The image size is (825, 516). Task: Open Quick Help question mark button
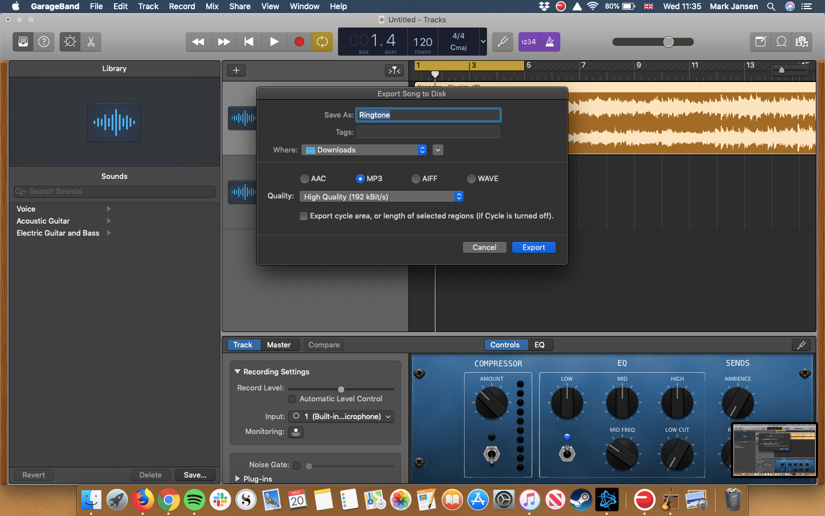click(44, 41)
